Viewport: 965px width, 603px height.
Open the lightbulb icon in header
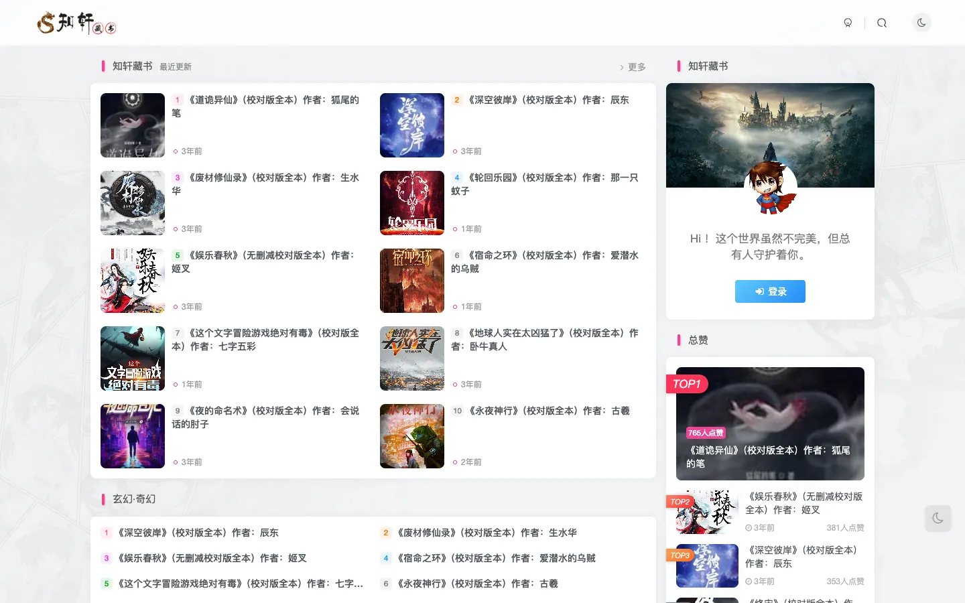848,23
